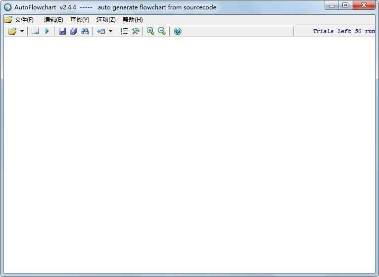Save with the floppy disk icon
Image resolution: width=379 pixels, height=277 pixels.
tap(62, 31)
